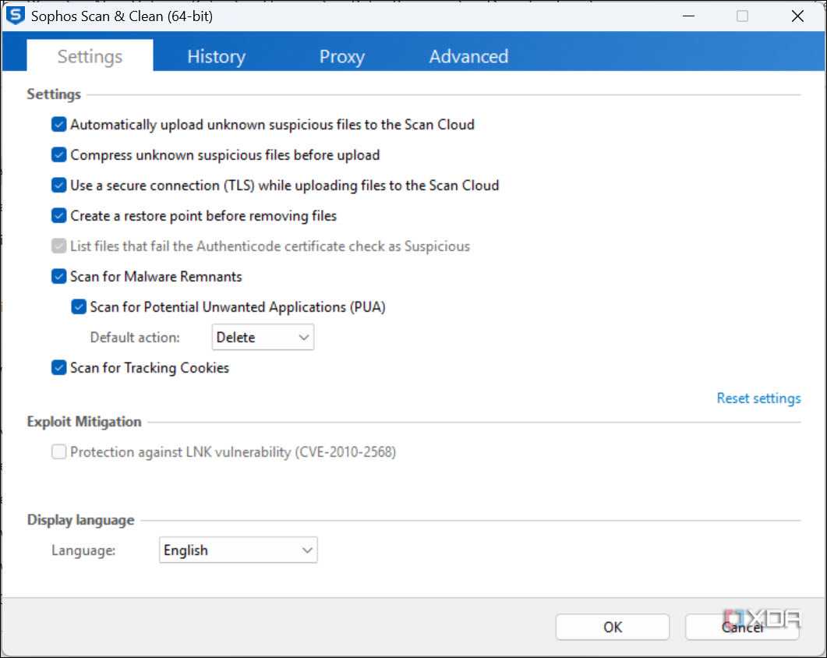Screen dimensions: 827x658
Task: Select the Settings tab
Action: (x=90, y=55)
